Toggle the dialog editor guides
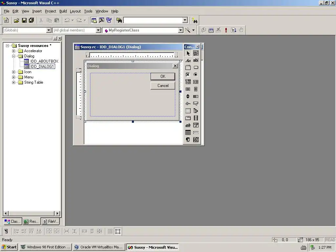Viewport: 336px width, 252px height. [118, 231]
